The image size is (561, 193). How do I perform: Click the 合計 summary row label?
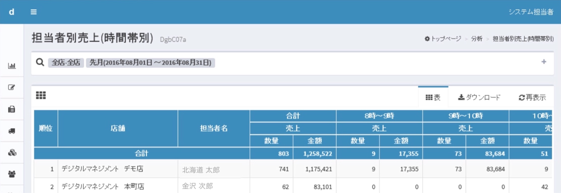(142, 153)
